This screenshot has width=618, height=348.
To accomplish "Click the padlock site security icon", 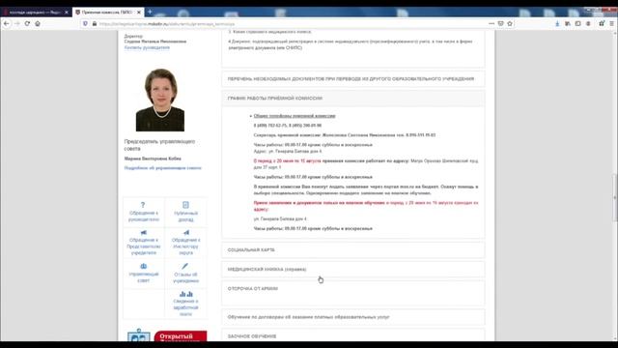I will point(95,23).
